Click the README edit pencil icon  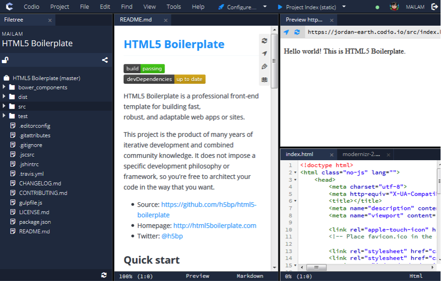click(264, 67)
